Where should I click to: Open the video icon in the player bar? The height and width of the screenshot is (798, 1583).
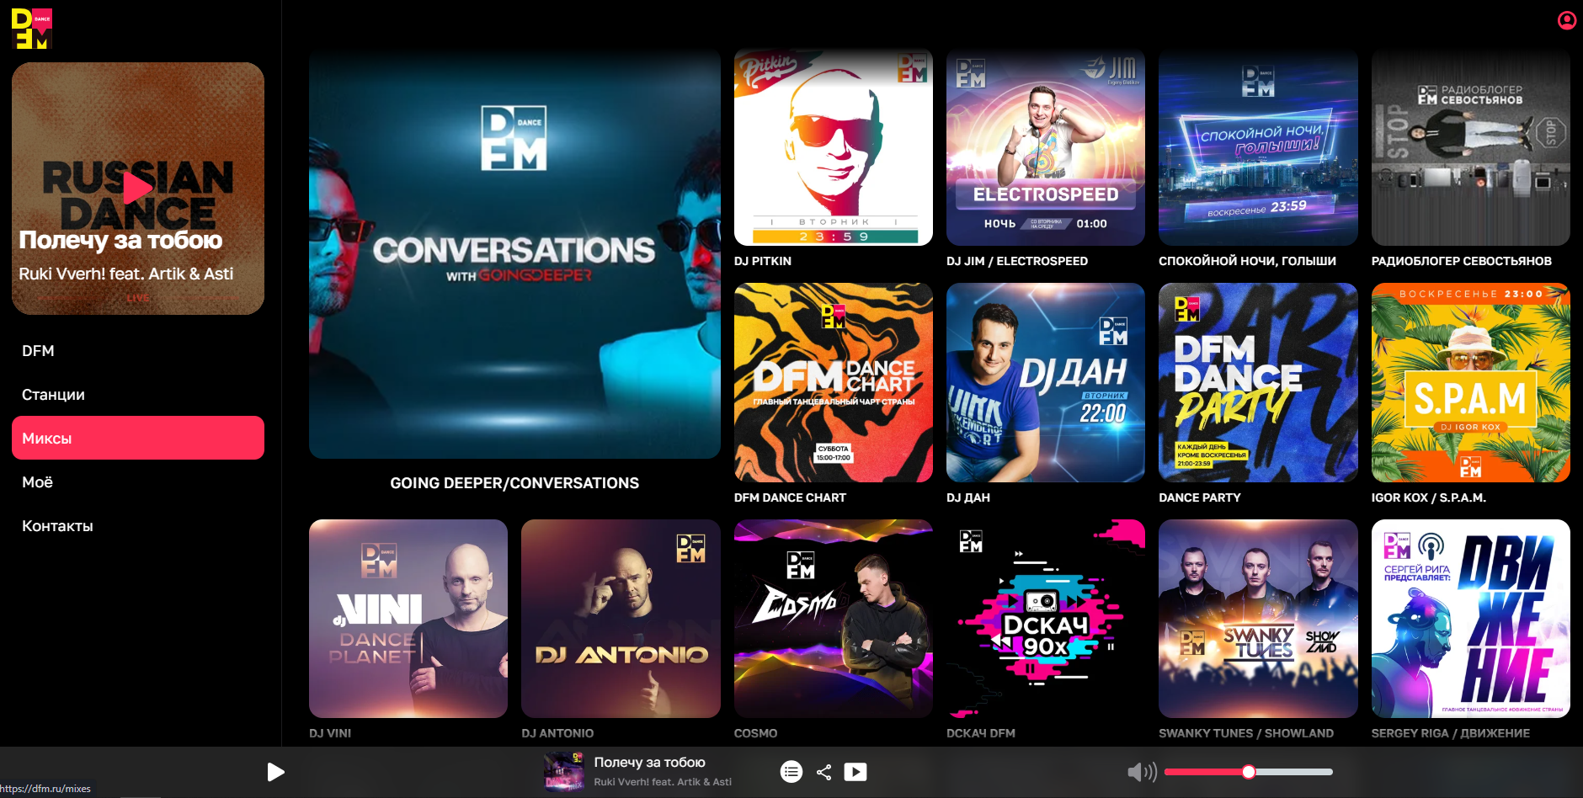[x=855, y=772]
